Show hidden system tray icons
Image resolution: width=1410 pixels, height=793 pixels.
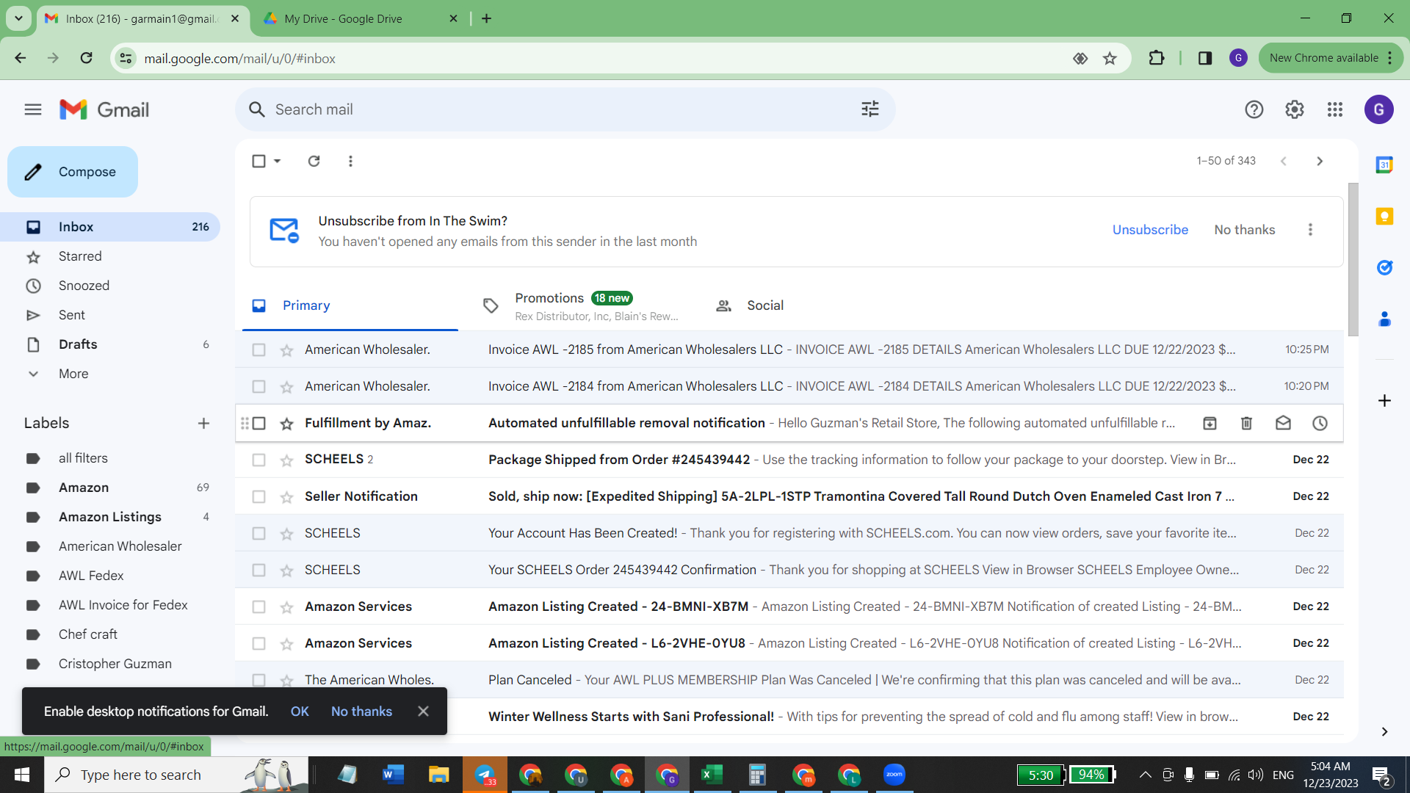tap(1145, 775)
